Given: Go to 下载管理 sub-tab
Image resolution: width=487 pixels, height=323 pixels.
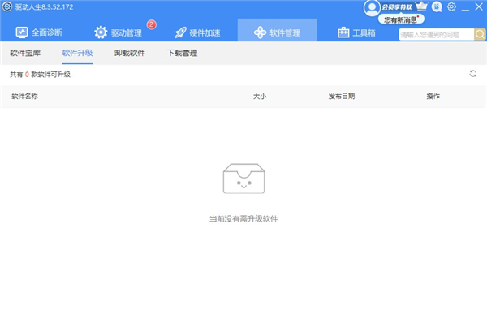Looking at the screenshot, I should (x=182, y=53).
